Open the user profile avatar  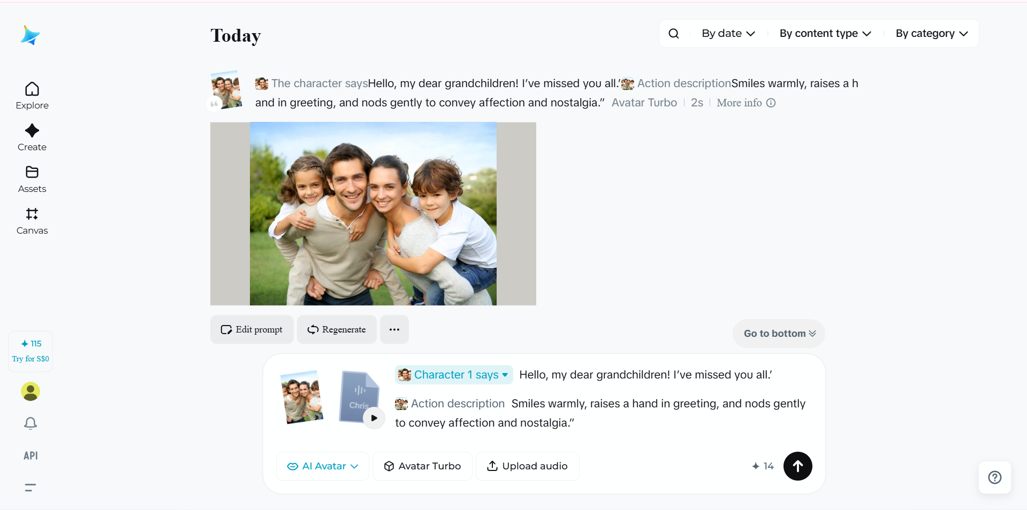click(x=31, y=391)
